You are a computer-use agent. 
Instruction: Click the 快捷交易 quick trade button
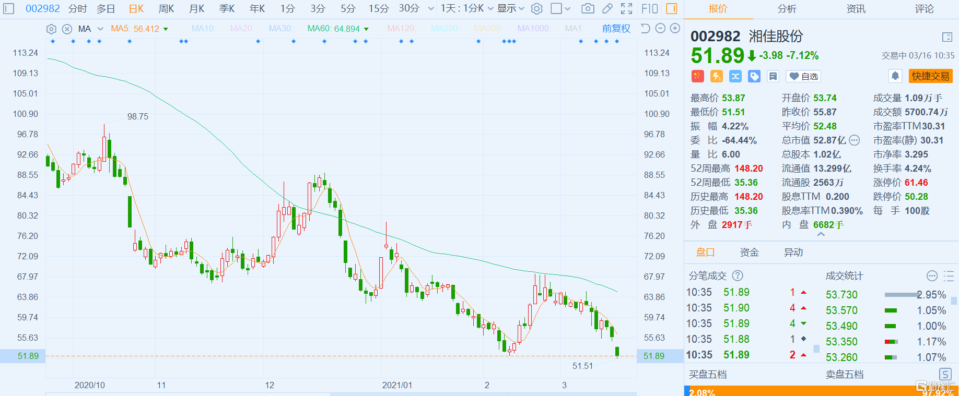click(930, 76)
